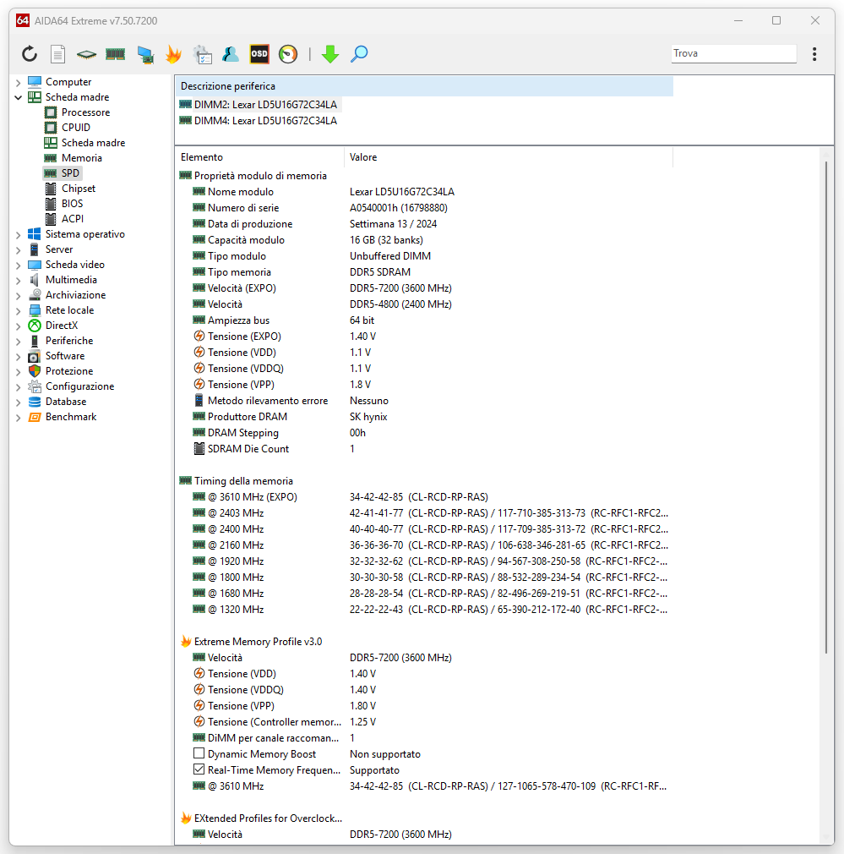Toggle the Real-Time Memory Frequency checkbox

(199, 770)
